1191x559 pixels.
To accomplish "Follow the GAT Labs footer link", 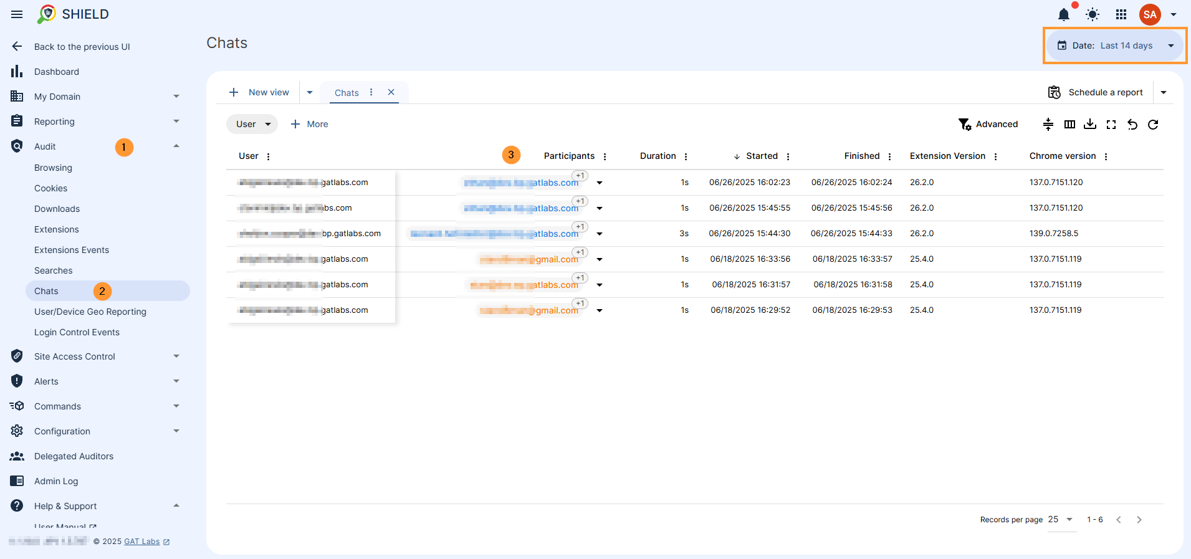I will (142, 542).
